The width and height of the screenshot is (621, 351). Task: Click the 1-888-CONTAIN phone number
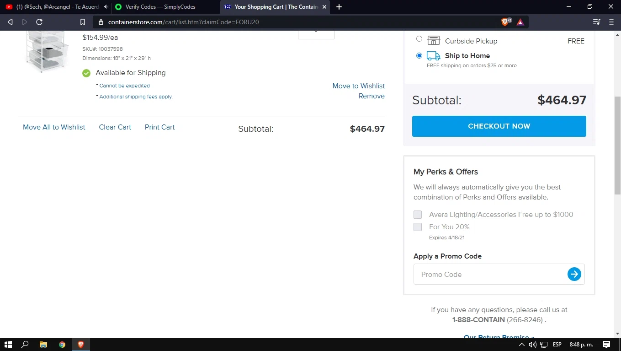[478, 320]
